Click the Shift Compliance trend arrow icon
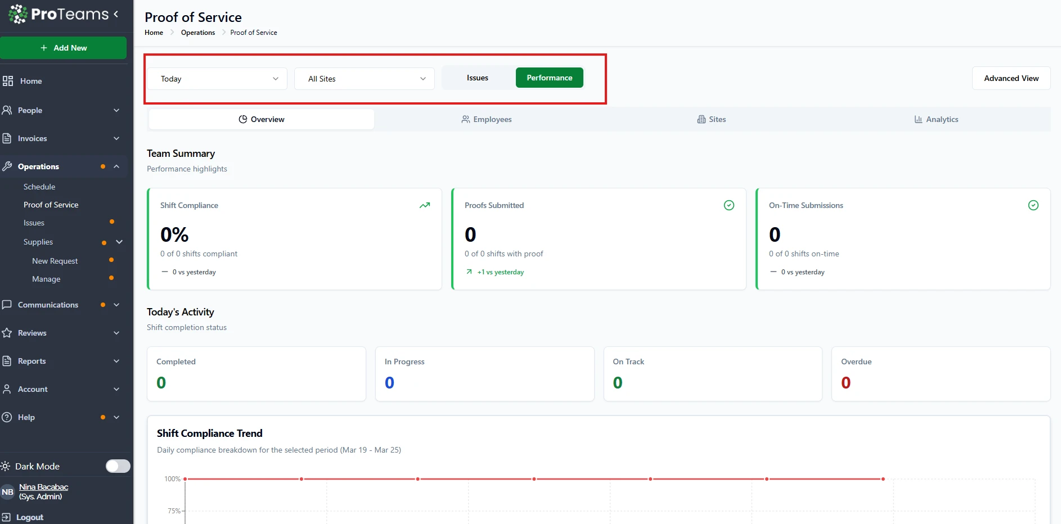The image size is (1061, 524). point(425,205)
